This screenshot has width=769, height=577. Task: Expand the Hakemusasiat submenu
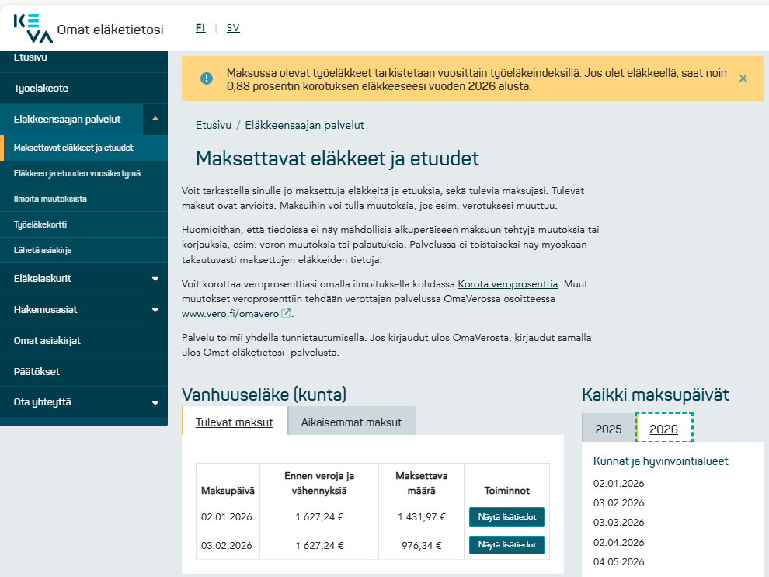tap(155, 310)
